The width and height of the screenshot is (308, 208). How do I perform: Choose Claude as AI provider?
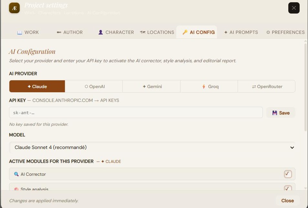tap(37, 86)
